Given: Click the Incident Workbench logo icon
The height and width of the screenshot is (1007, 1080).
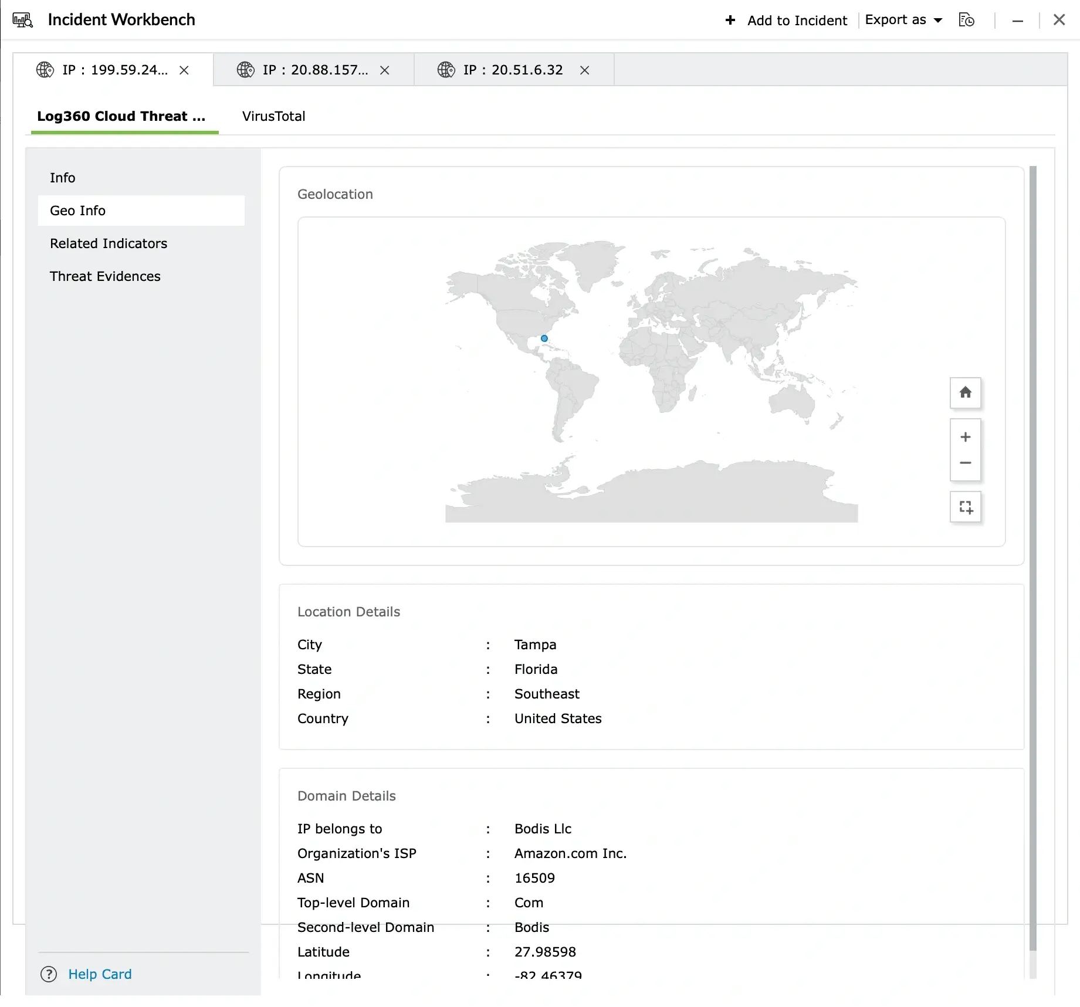Looking at the screenshot, I should coord(22,20).
